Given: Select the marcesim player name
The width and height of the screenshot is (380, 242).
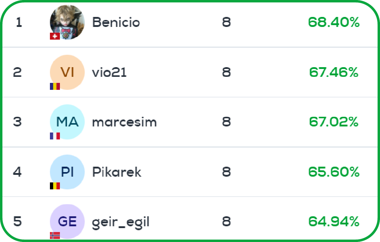Looking at the screenshot, I should pos(124,122).
